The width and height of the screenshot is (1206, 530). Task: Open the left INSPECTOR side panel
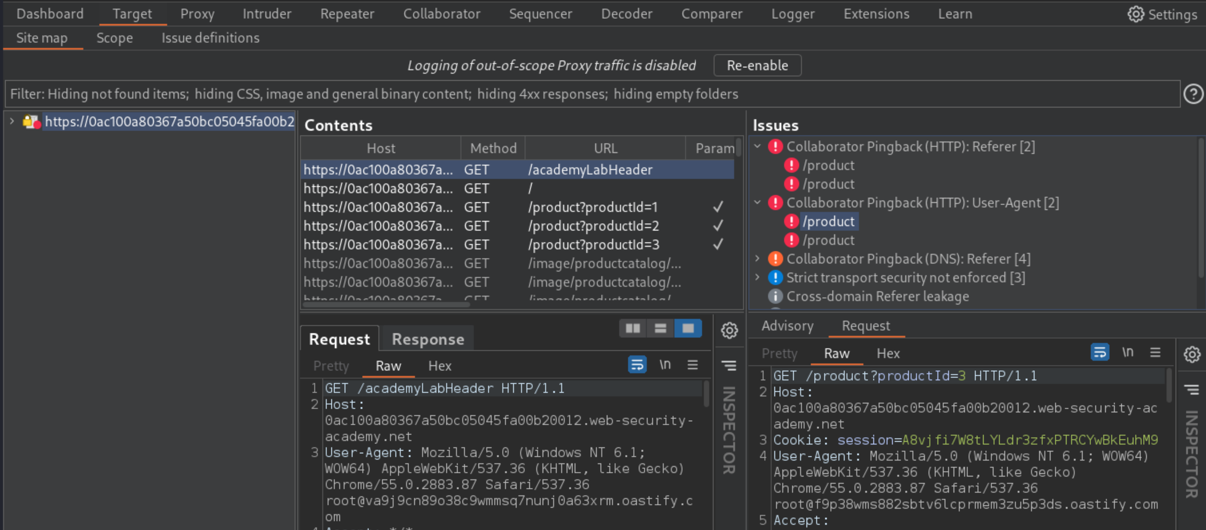pos(728,430)
